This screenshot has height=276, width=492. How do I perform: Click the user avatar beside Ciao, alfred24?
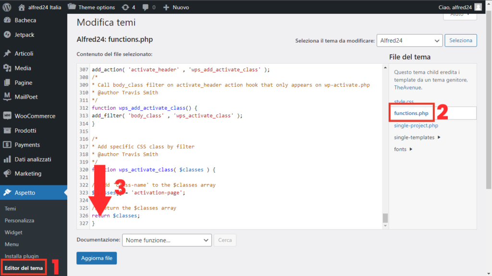(x=478, y=7)
